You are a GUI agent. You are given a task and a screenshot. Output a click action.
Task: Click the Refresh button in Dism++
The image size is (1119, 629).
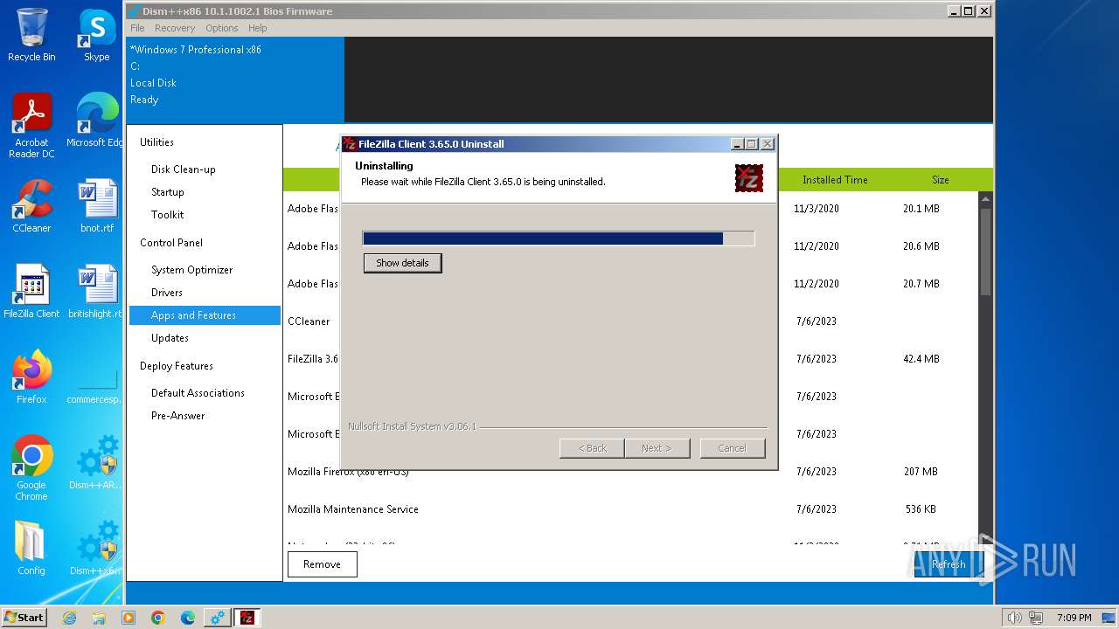[x=948, y=564]
